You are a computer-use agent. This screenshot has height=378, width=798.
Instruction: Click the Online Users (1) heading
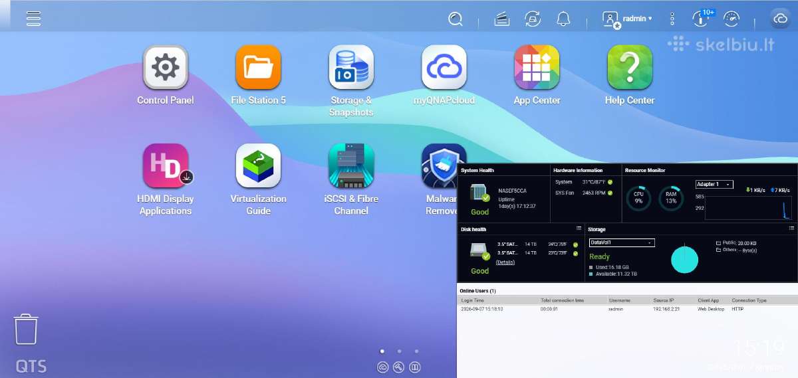[477, 291]
